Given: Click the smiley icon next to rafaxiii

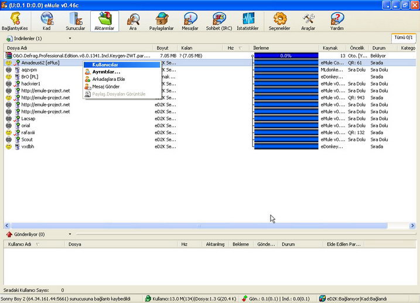Looking at the screenshot, I should (x=9, y=132).
